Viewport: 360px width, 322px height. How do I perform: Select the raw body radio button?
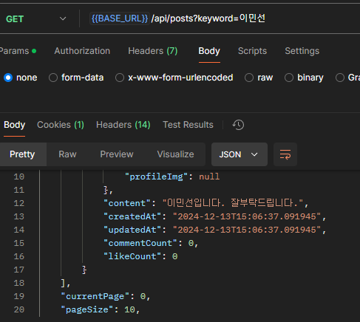click(249, 78)
